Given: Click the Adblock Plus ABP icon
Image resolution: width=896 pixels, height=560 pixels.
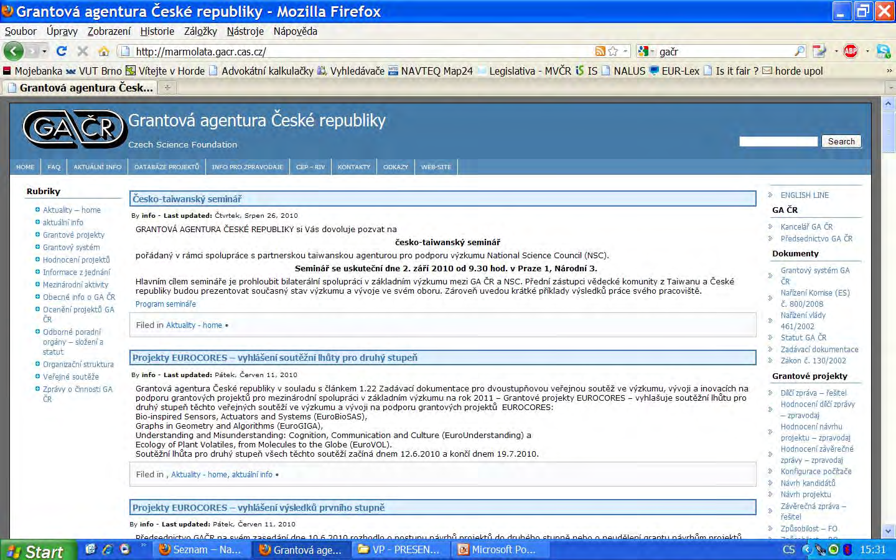Looking at the screenshot, I should (x=851, y=52).
